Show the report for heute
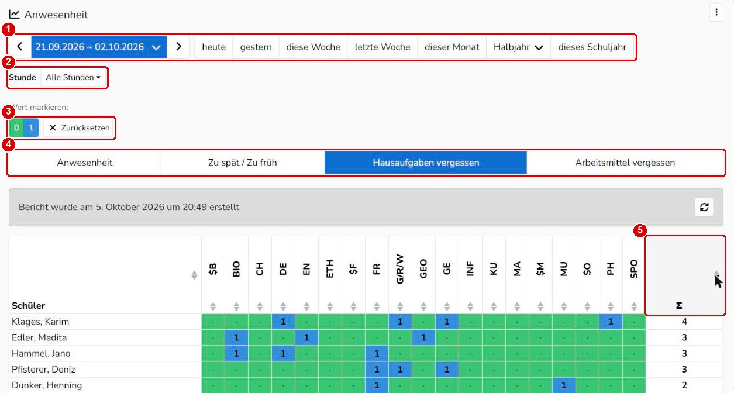The height and width of the screenshot is (393, 734). point(213,47)
